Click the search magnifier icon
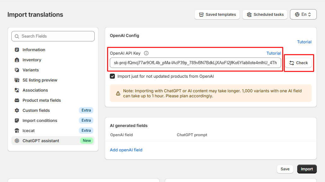Viewport: 325px width, 182px height. point(17,36)
